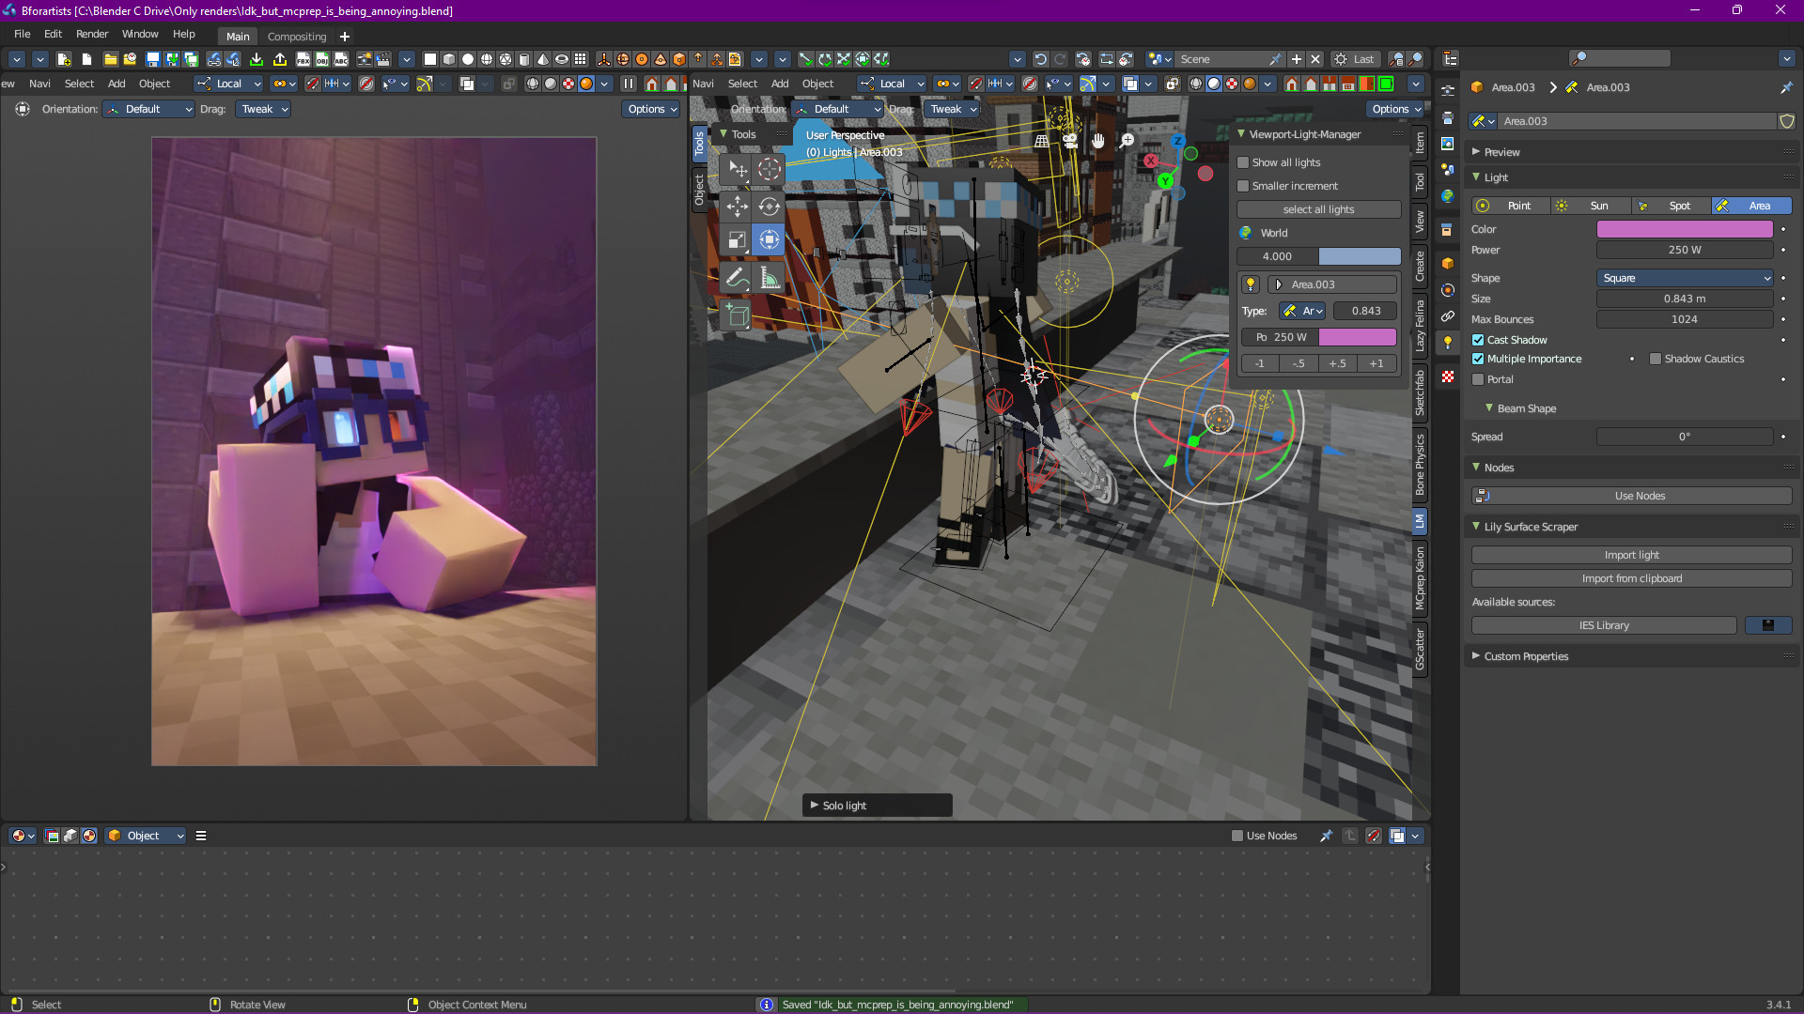Open the Render menu
Viewport: 1804px width, 1014px height.
tap(91, 34)
